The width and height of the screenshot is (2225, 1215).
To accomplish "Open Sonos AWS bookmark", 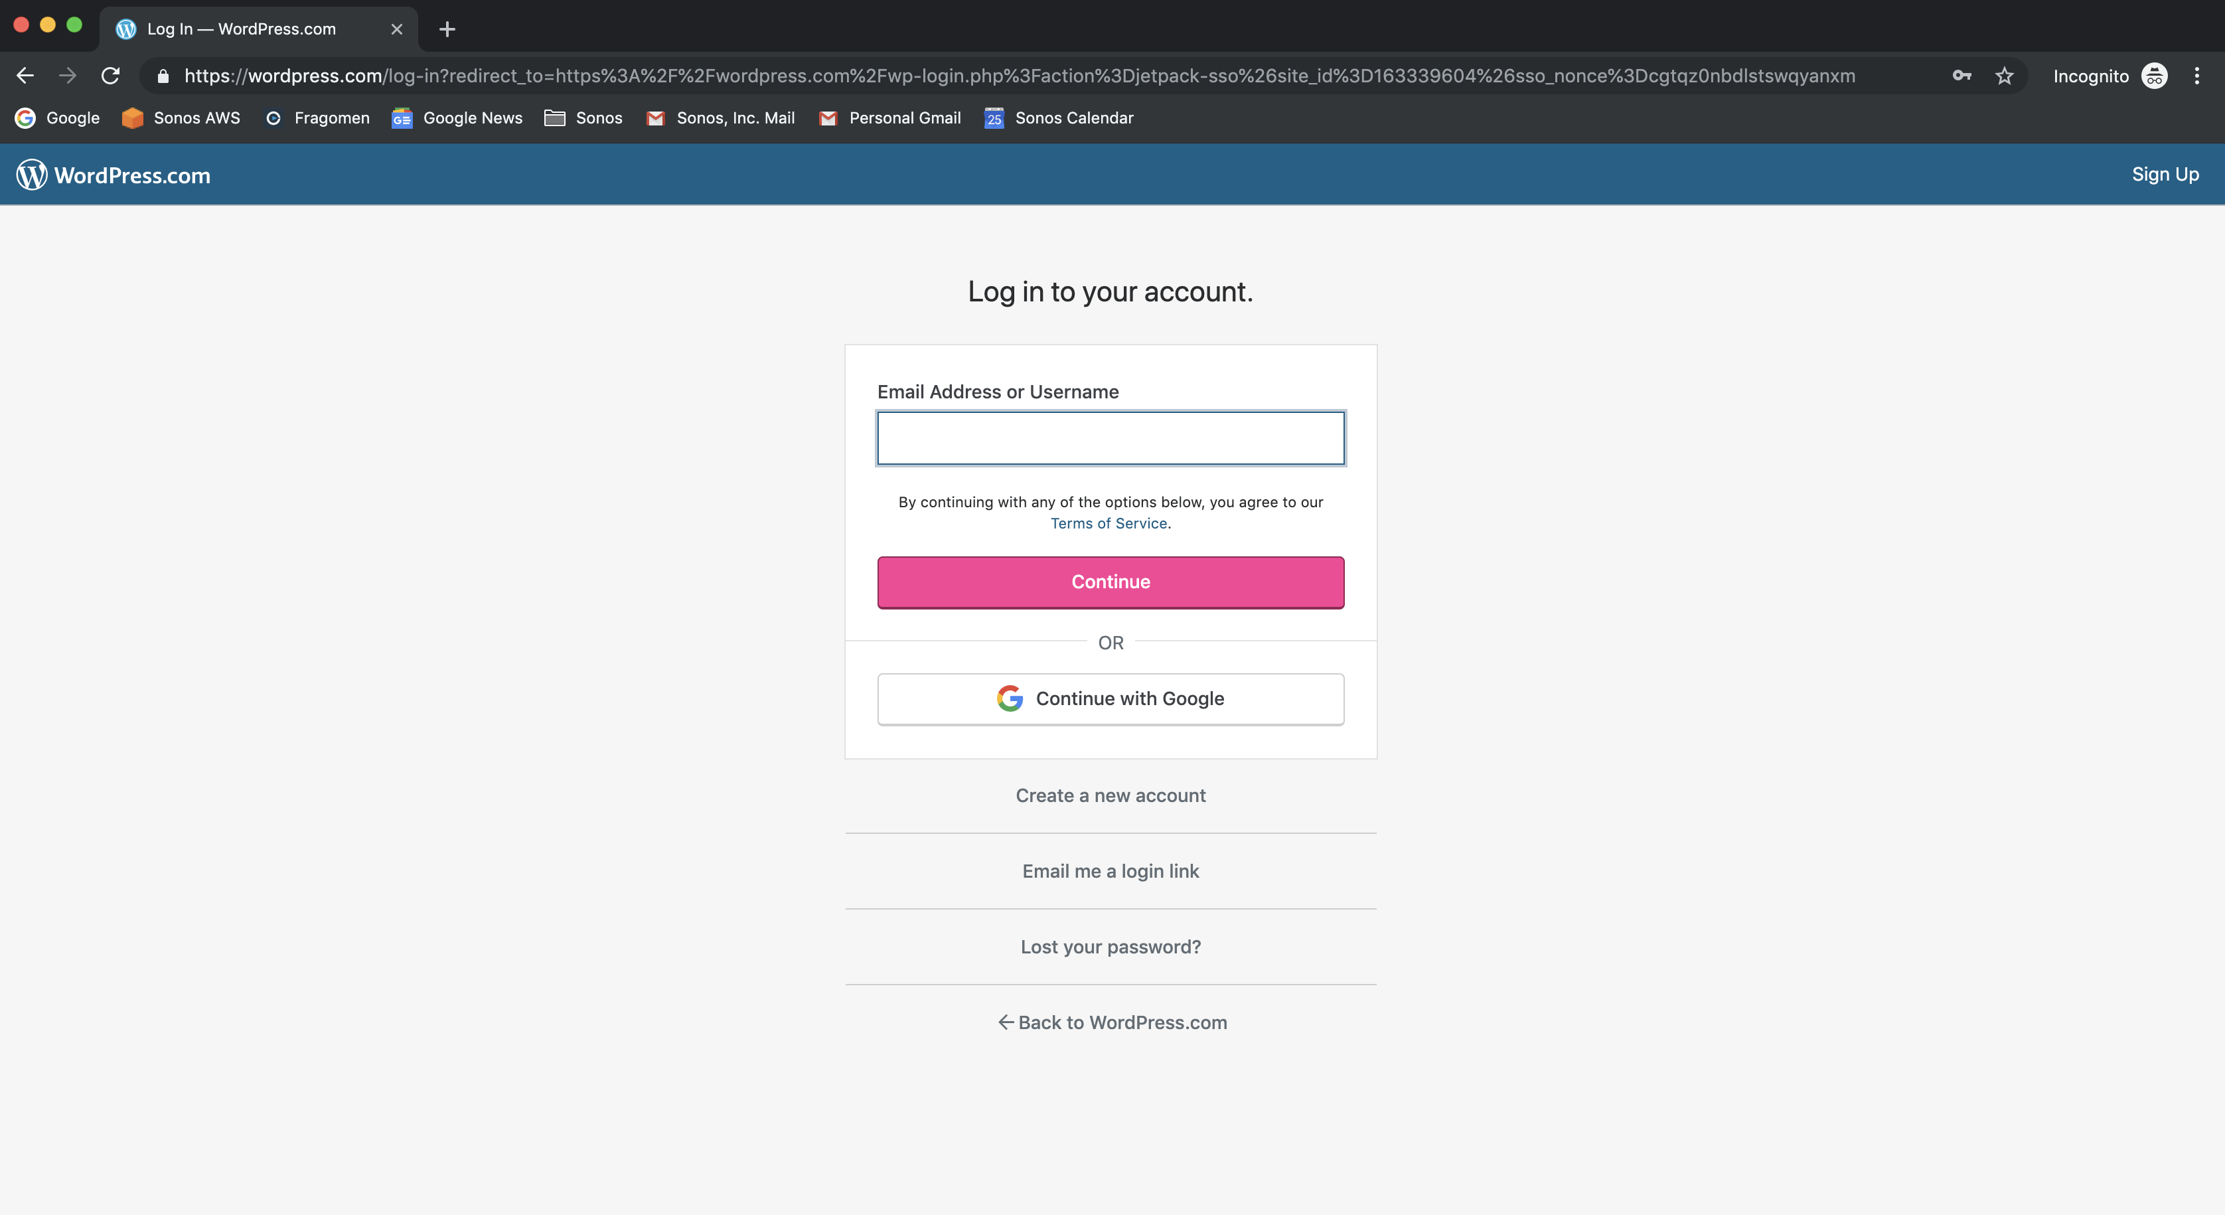I will pyautogui.click(x=181, y=118).
